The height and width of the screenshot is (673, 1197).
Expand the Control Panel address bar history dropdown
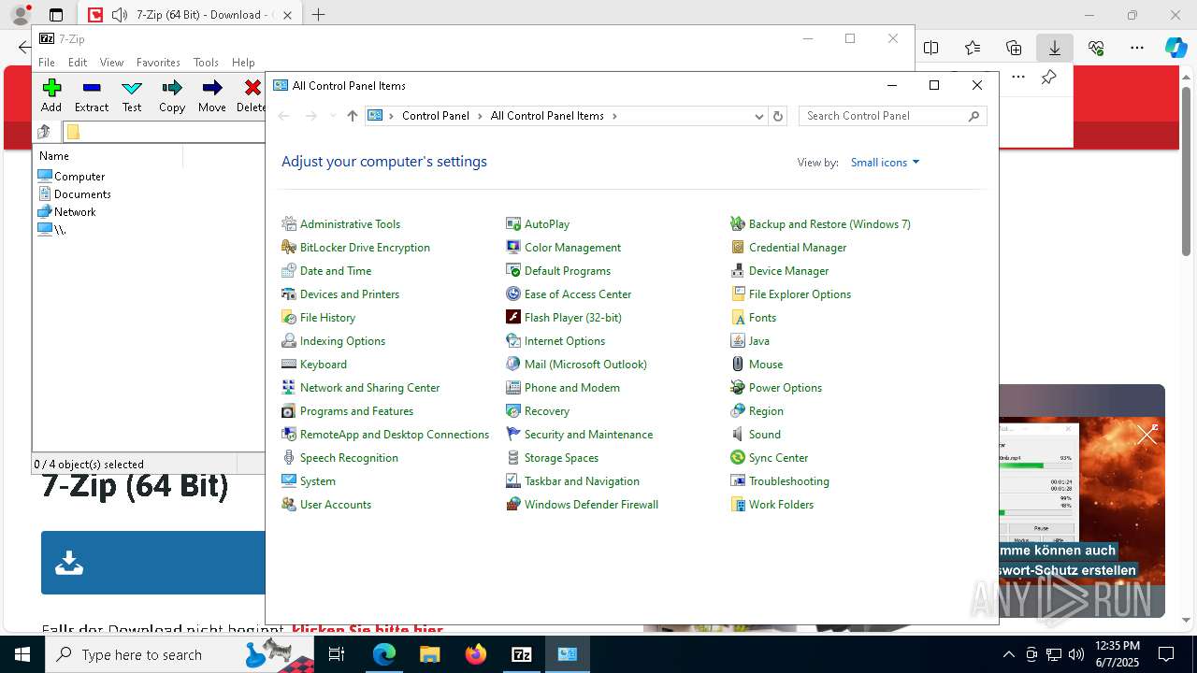(x=758, y=116)
